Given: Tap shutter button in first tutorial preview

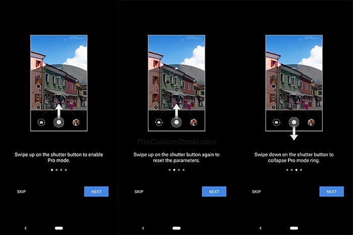Looking at the screenshot, I should coord(59,122).
